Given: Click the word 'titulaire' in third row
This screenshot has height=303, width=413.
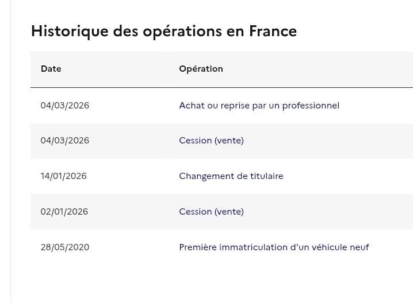Looking at the screenshot, I should 266,176.
